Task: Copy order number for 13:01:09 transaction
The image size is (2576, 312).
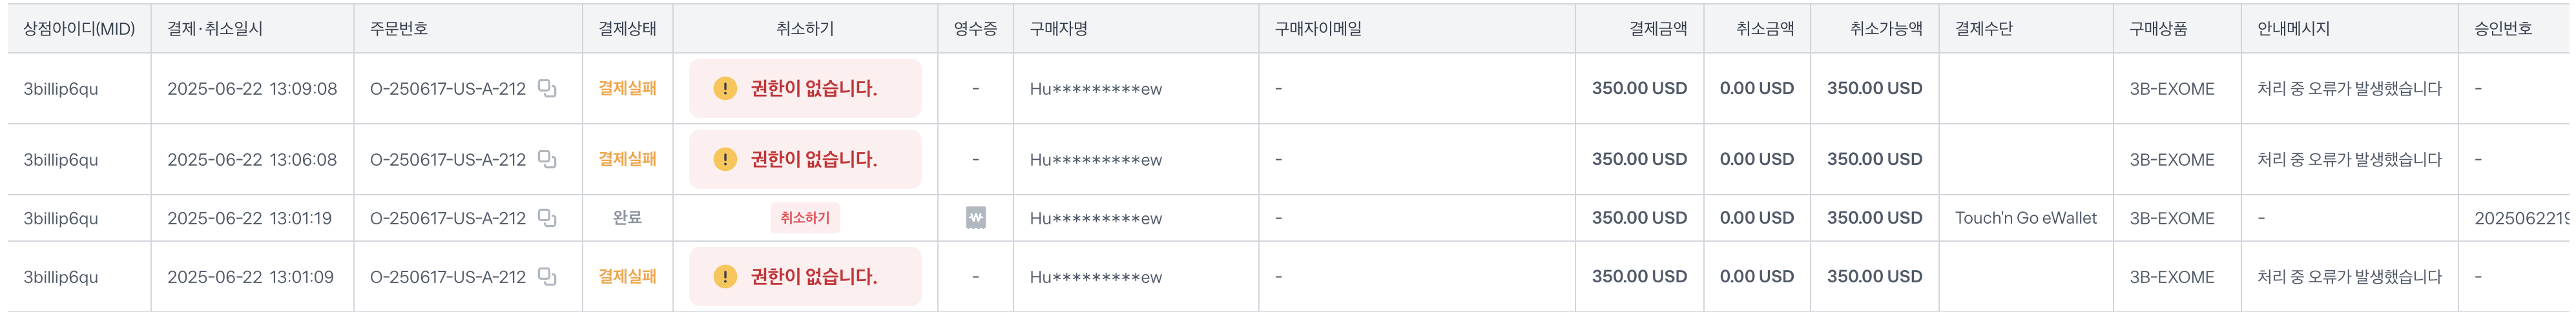Action: point(547,276)
